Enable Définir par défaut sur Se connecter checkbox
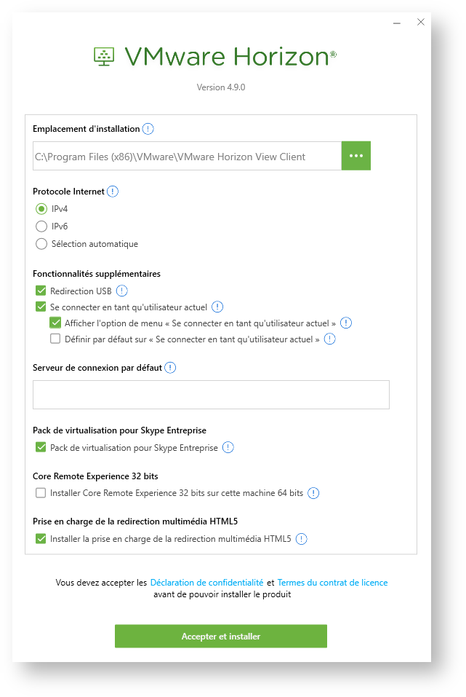Viewport: 466px width, 697px height. pyautogui.click(x=55, y=339)
